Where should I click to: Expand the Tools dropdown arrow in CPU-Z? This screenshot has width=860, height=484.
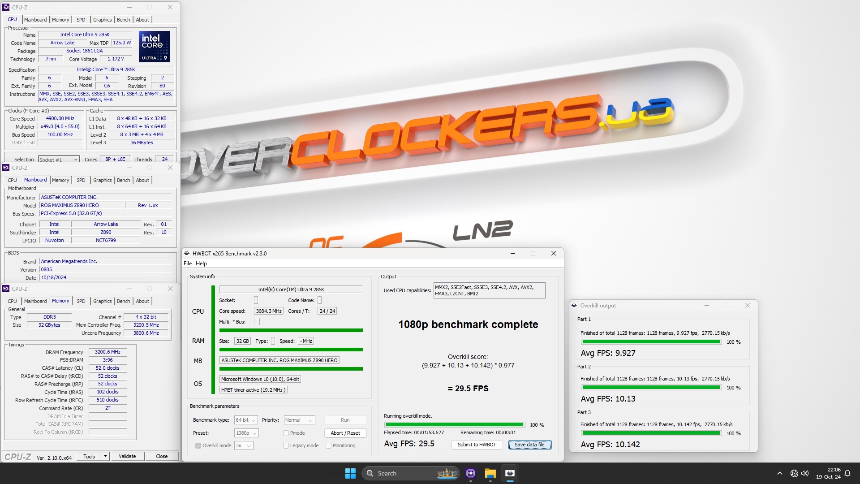click(x=105, y=456)
